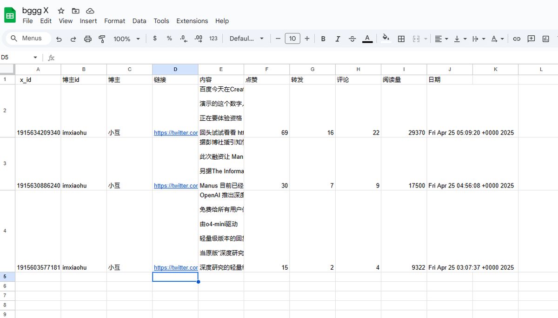This screenshot has height=318, width=558.
Task: Open the Format menu
Action: click(114, 21)
